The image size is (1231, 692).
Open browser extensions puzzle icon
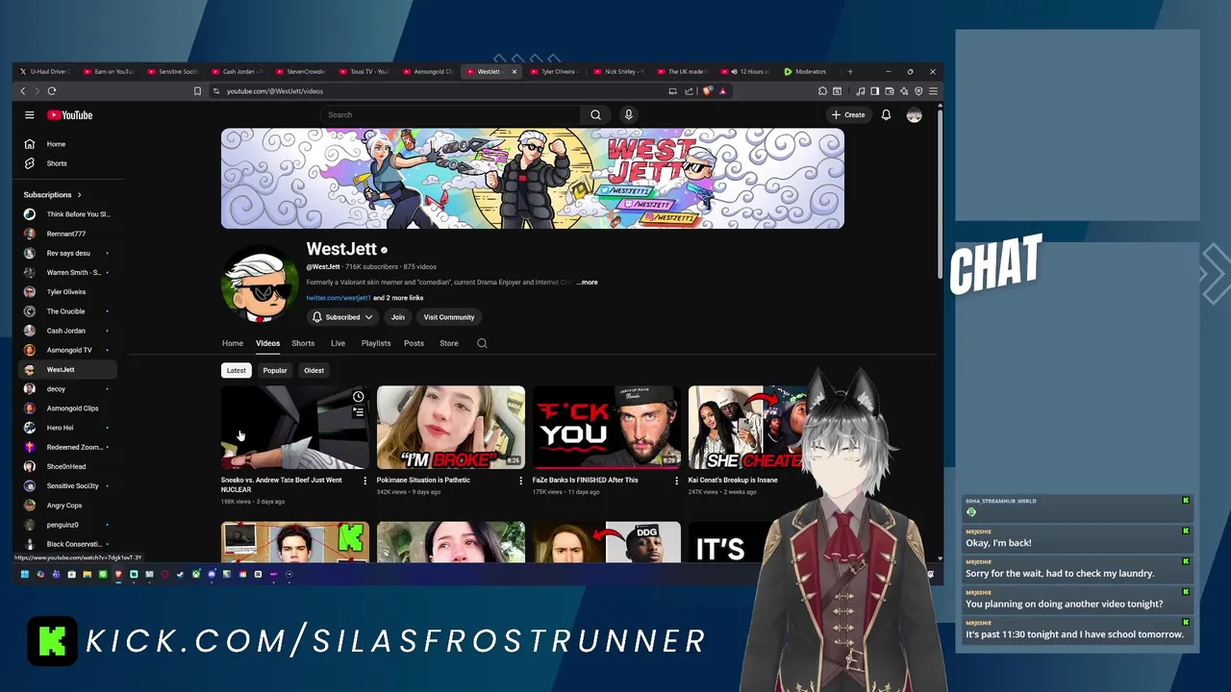click(823, 90)
